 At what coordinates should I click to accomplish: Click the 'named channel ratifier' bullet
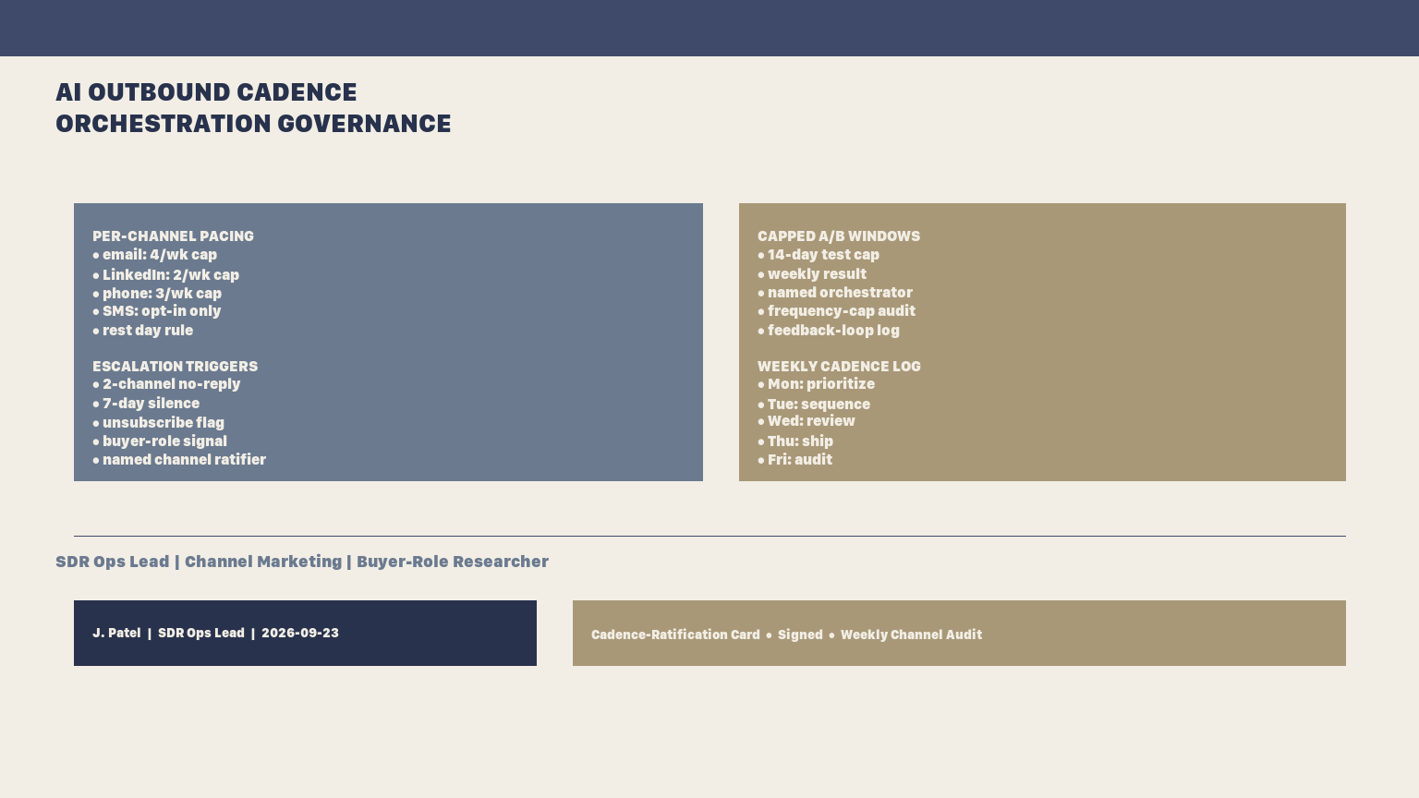click(x=179, y=460)
